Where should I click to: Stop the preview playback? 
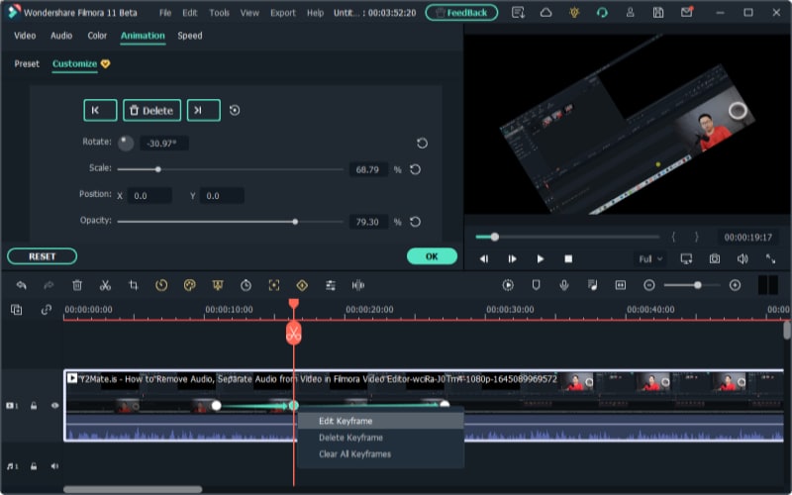pos(568,258)
